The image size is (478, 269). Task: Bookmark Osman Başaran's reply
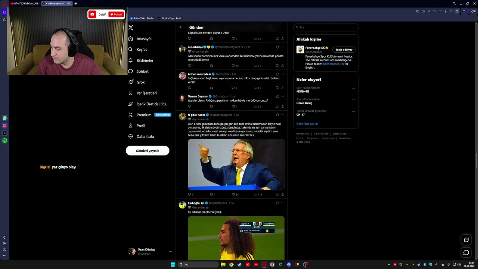click(277, 106)
